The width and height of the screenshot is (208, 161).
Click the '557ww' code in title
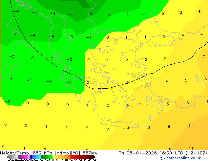[90, 153]
